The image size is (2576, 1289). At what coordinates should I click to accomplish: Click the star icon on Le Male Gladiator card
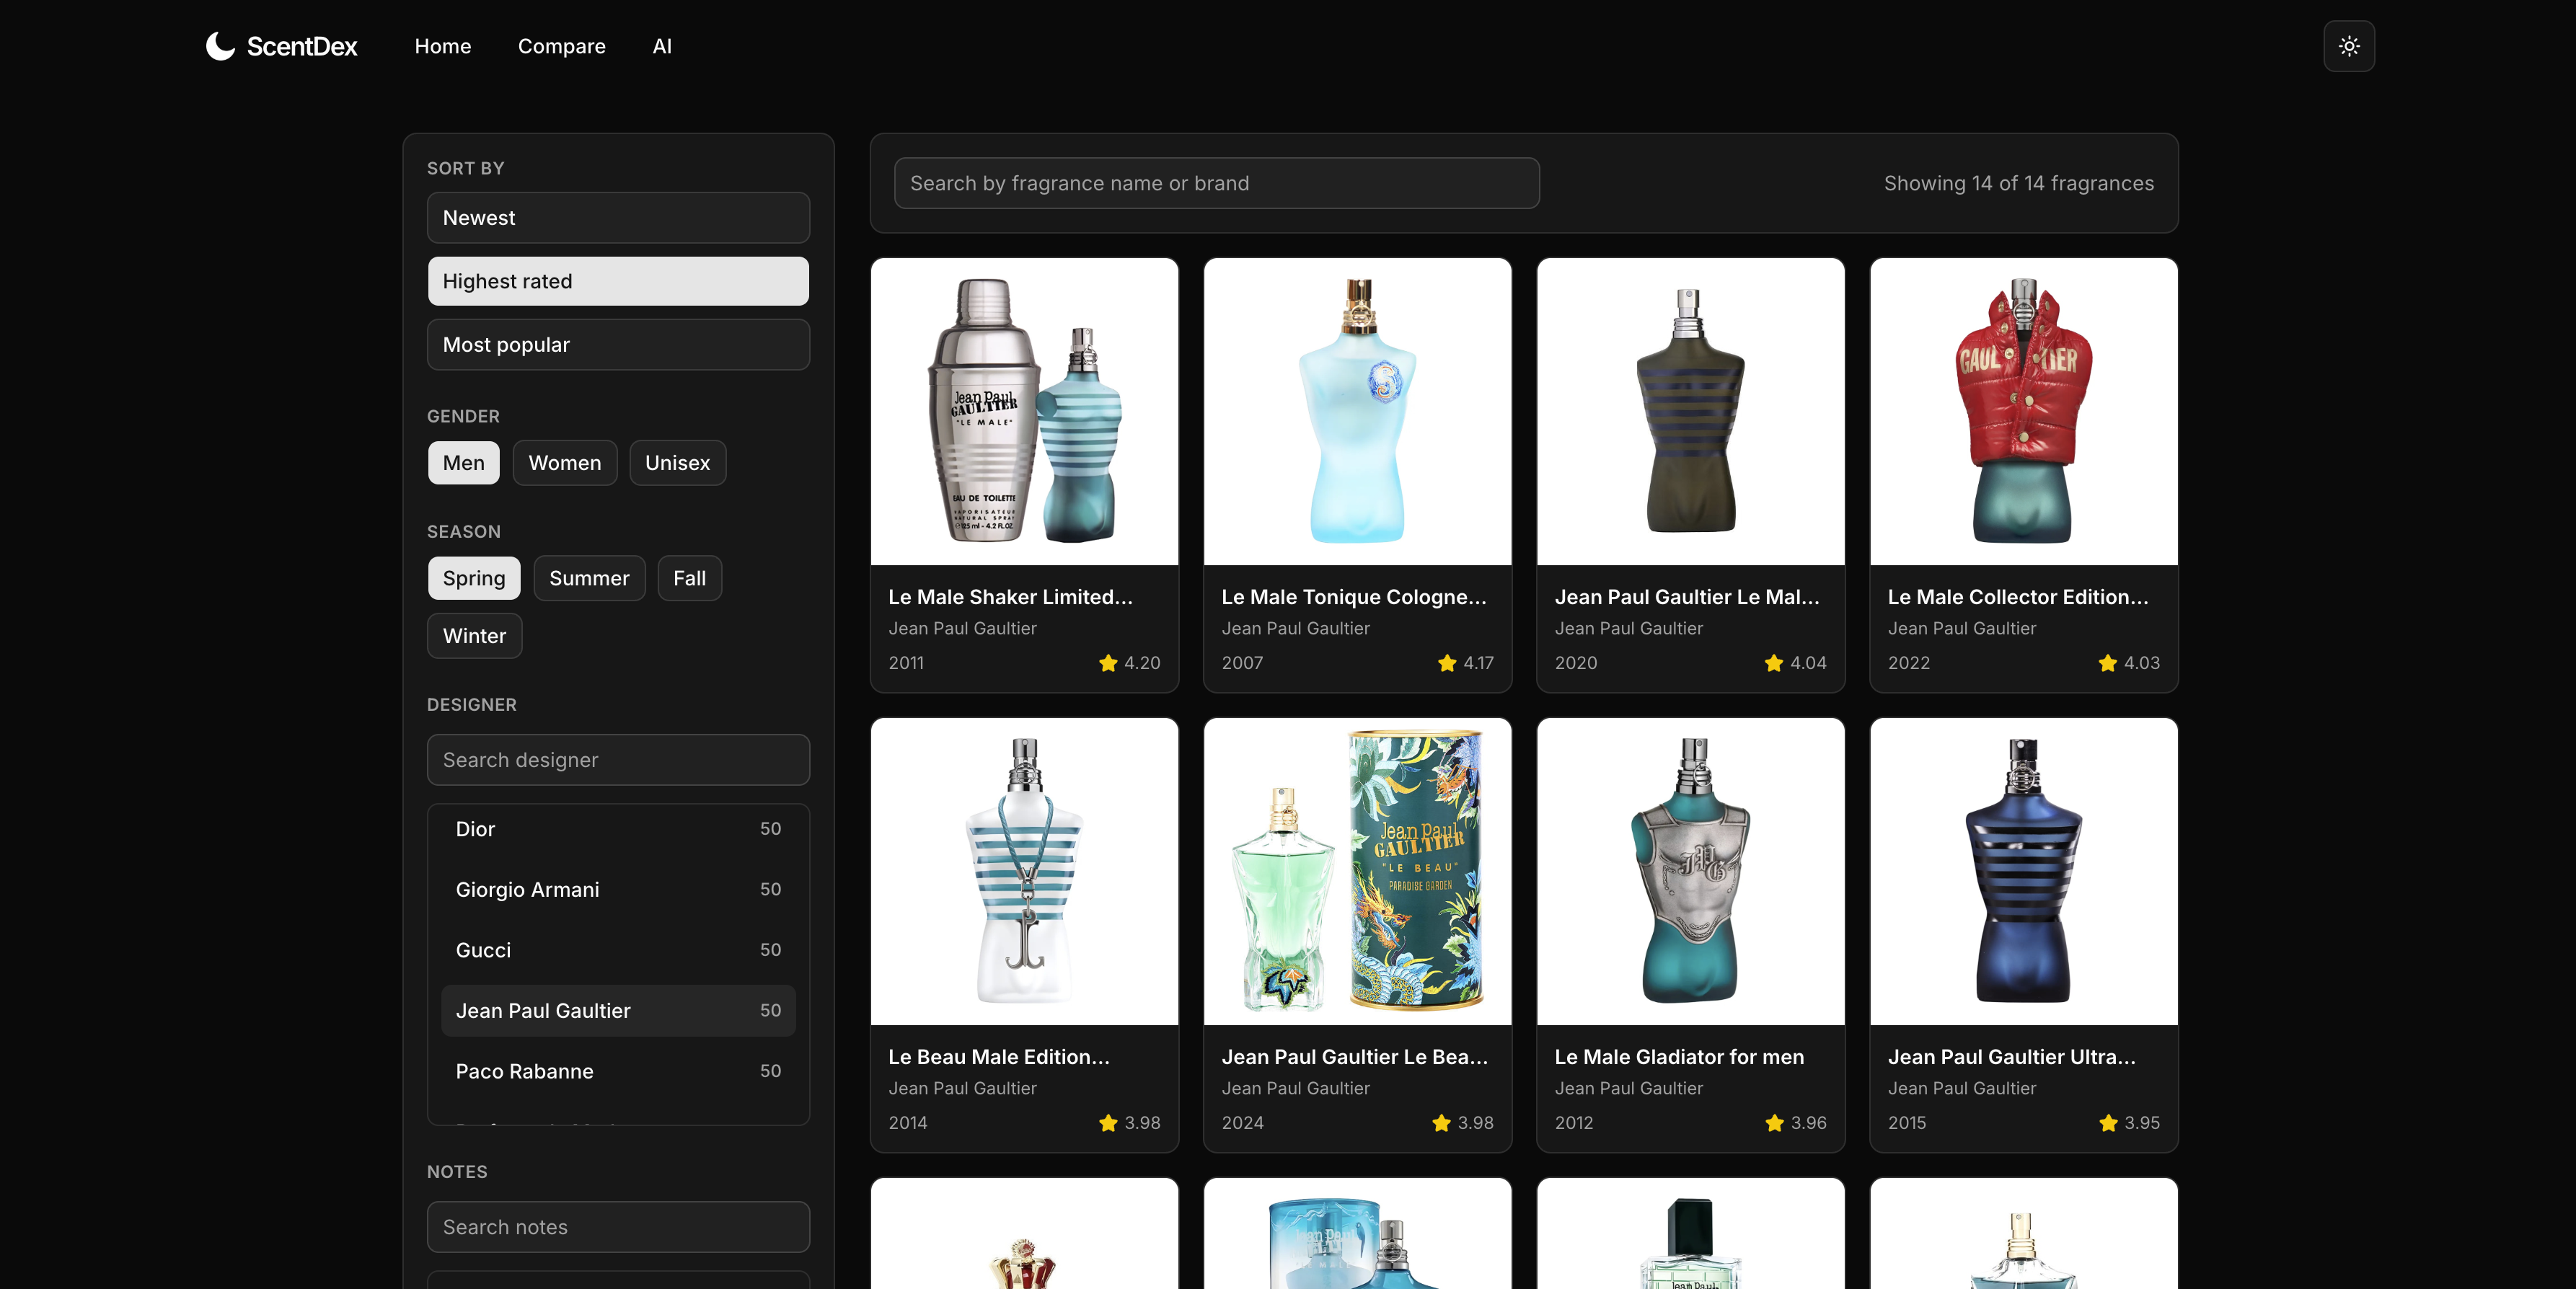point(1774,1123)
